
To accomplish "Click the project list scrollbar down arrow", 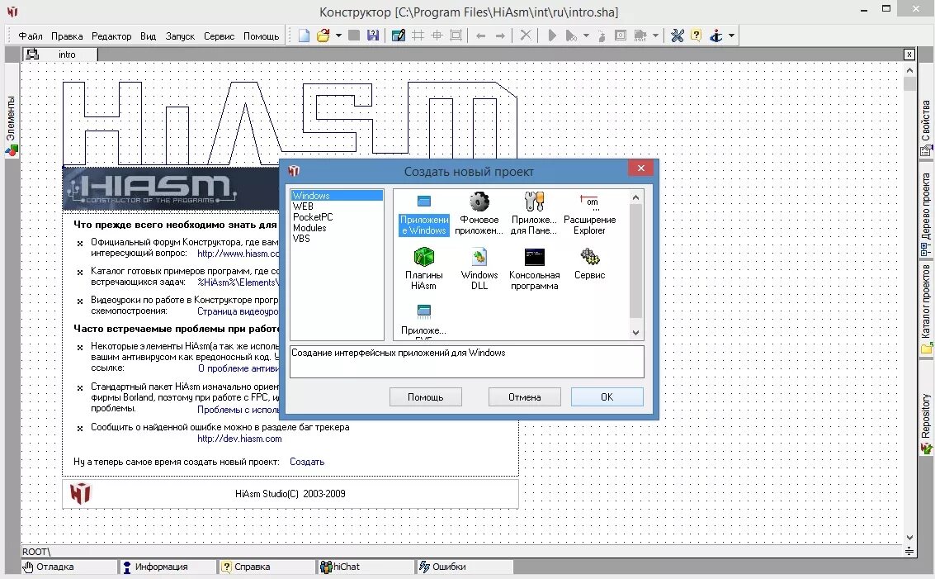I will click(635, 333).
